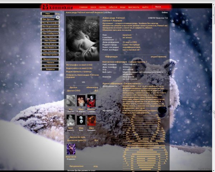Open 'Фотографии со мной (155)' link
Image resolution: width=215 pixels, height=172 pixels.
click(x=79, y=65)
